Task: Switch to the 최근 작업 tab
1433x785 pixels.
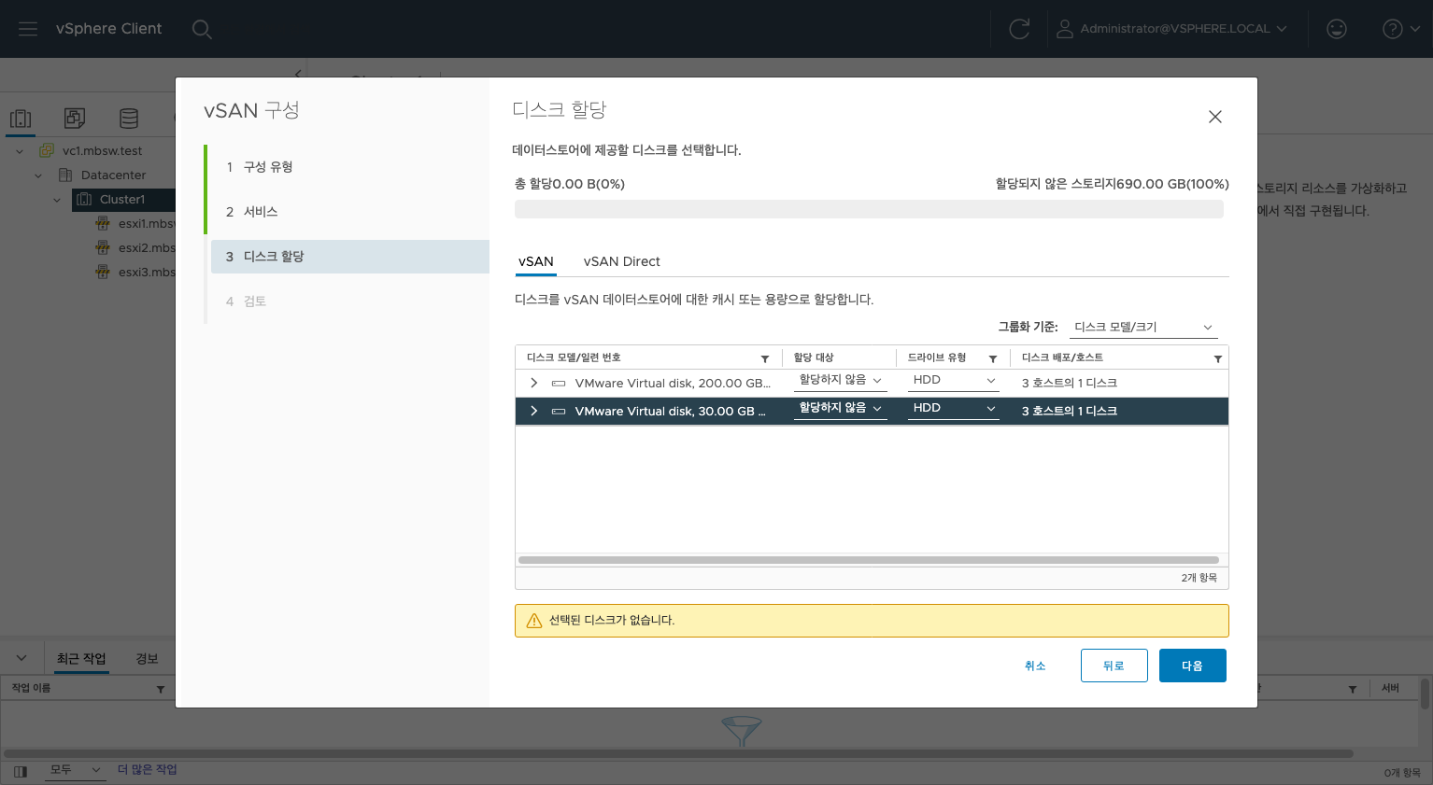Action: pos(81,659)
